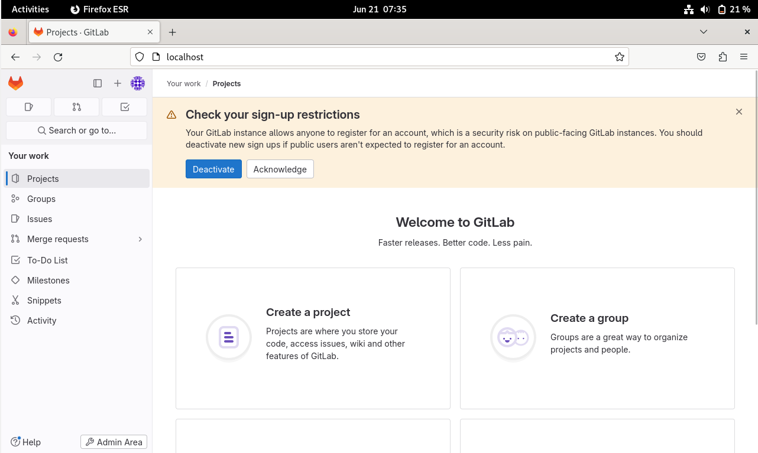
Task: Open the Firefox hamburger menu
Action: 744,57
